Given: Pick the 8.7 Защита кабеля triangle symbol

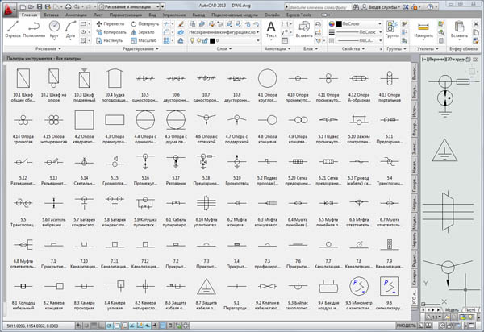Looking at the screenshot, I should (207, 287).
